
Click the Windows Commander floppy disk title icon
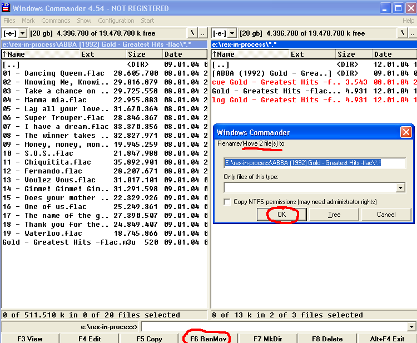[6, 8]
